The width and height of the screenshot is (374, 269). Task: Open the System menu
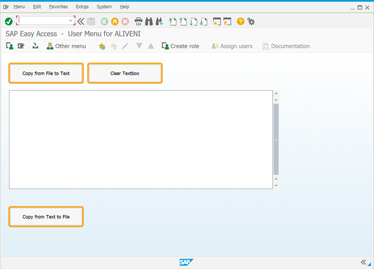point(104,6)
